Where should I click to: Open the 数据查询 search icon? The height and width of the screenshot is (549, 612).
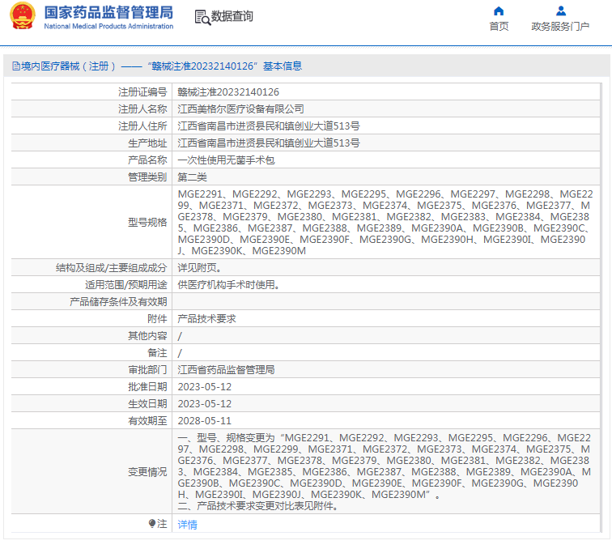coord(202,17)
